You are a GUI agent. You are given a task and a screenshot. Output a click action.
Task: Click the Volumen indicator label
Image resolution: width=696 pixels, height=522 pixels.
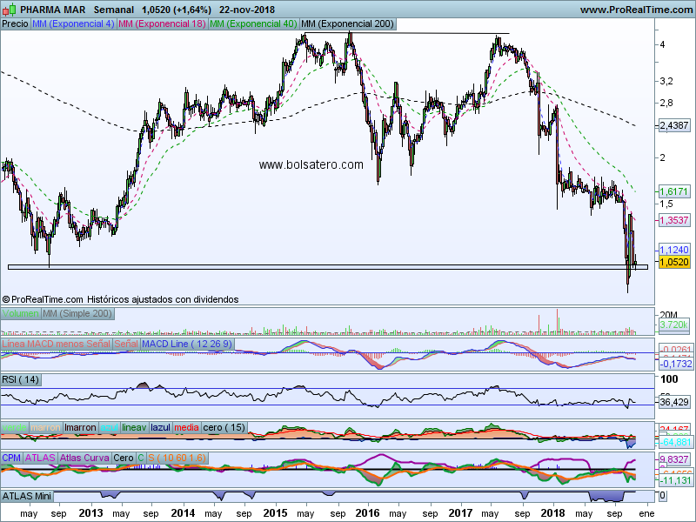point(21,313)
